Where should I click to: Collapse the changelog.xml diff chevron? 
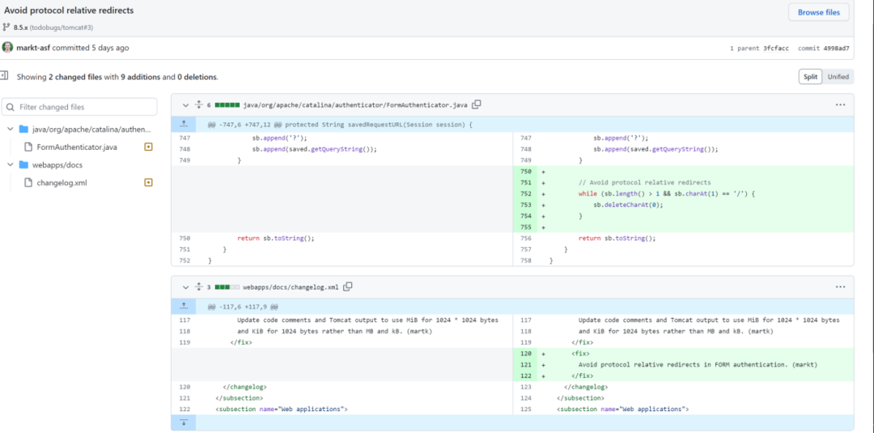(185, 287)
